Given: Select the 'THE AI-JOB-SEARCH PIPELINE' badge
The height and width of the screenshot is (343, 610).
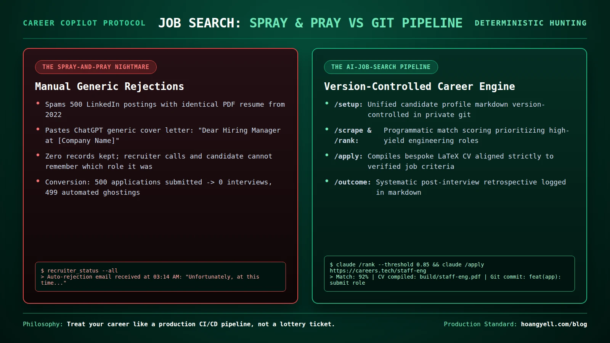Looking at the screenshot, I should click(381, 67).
